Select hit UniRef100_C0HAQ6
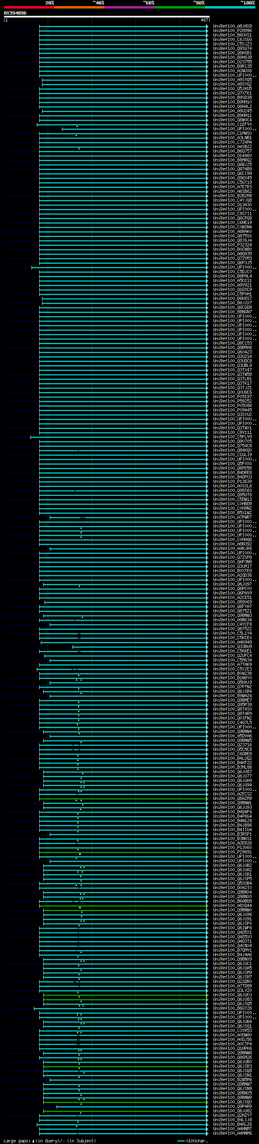This screenshot has height=1144, width=259. [232, 540]
